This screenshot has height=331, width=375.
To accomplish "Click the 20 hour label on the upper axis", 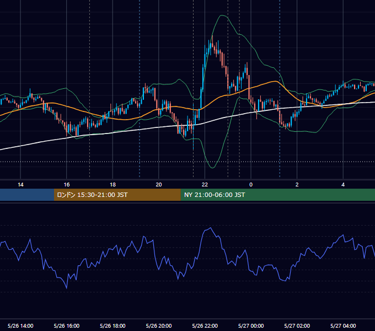I will 159,185.
